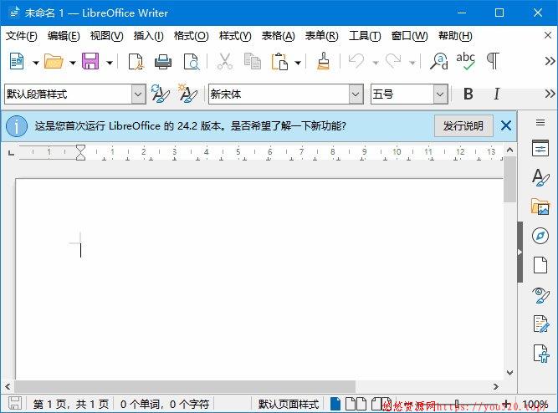Toggle Bold formatting
558x413 pixels.
click(x=468, y=94)
